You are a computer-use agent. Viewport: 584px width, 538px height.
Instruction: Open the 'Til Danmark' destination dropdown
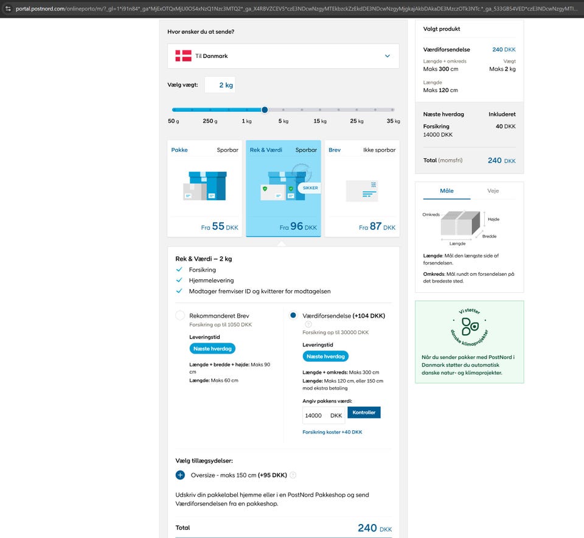[283, 56]
